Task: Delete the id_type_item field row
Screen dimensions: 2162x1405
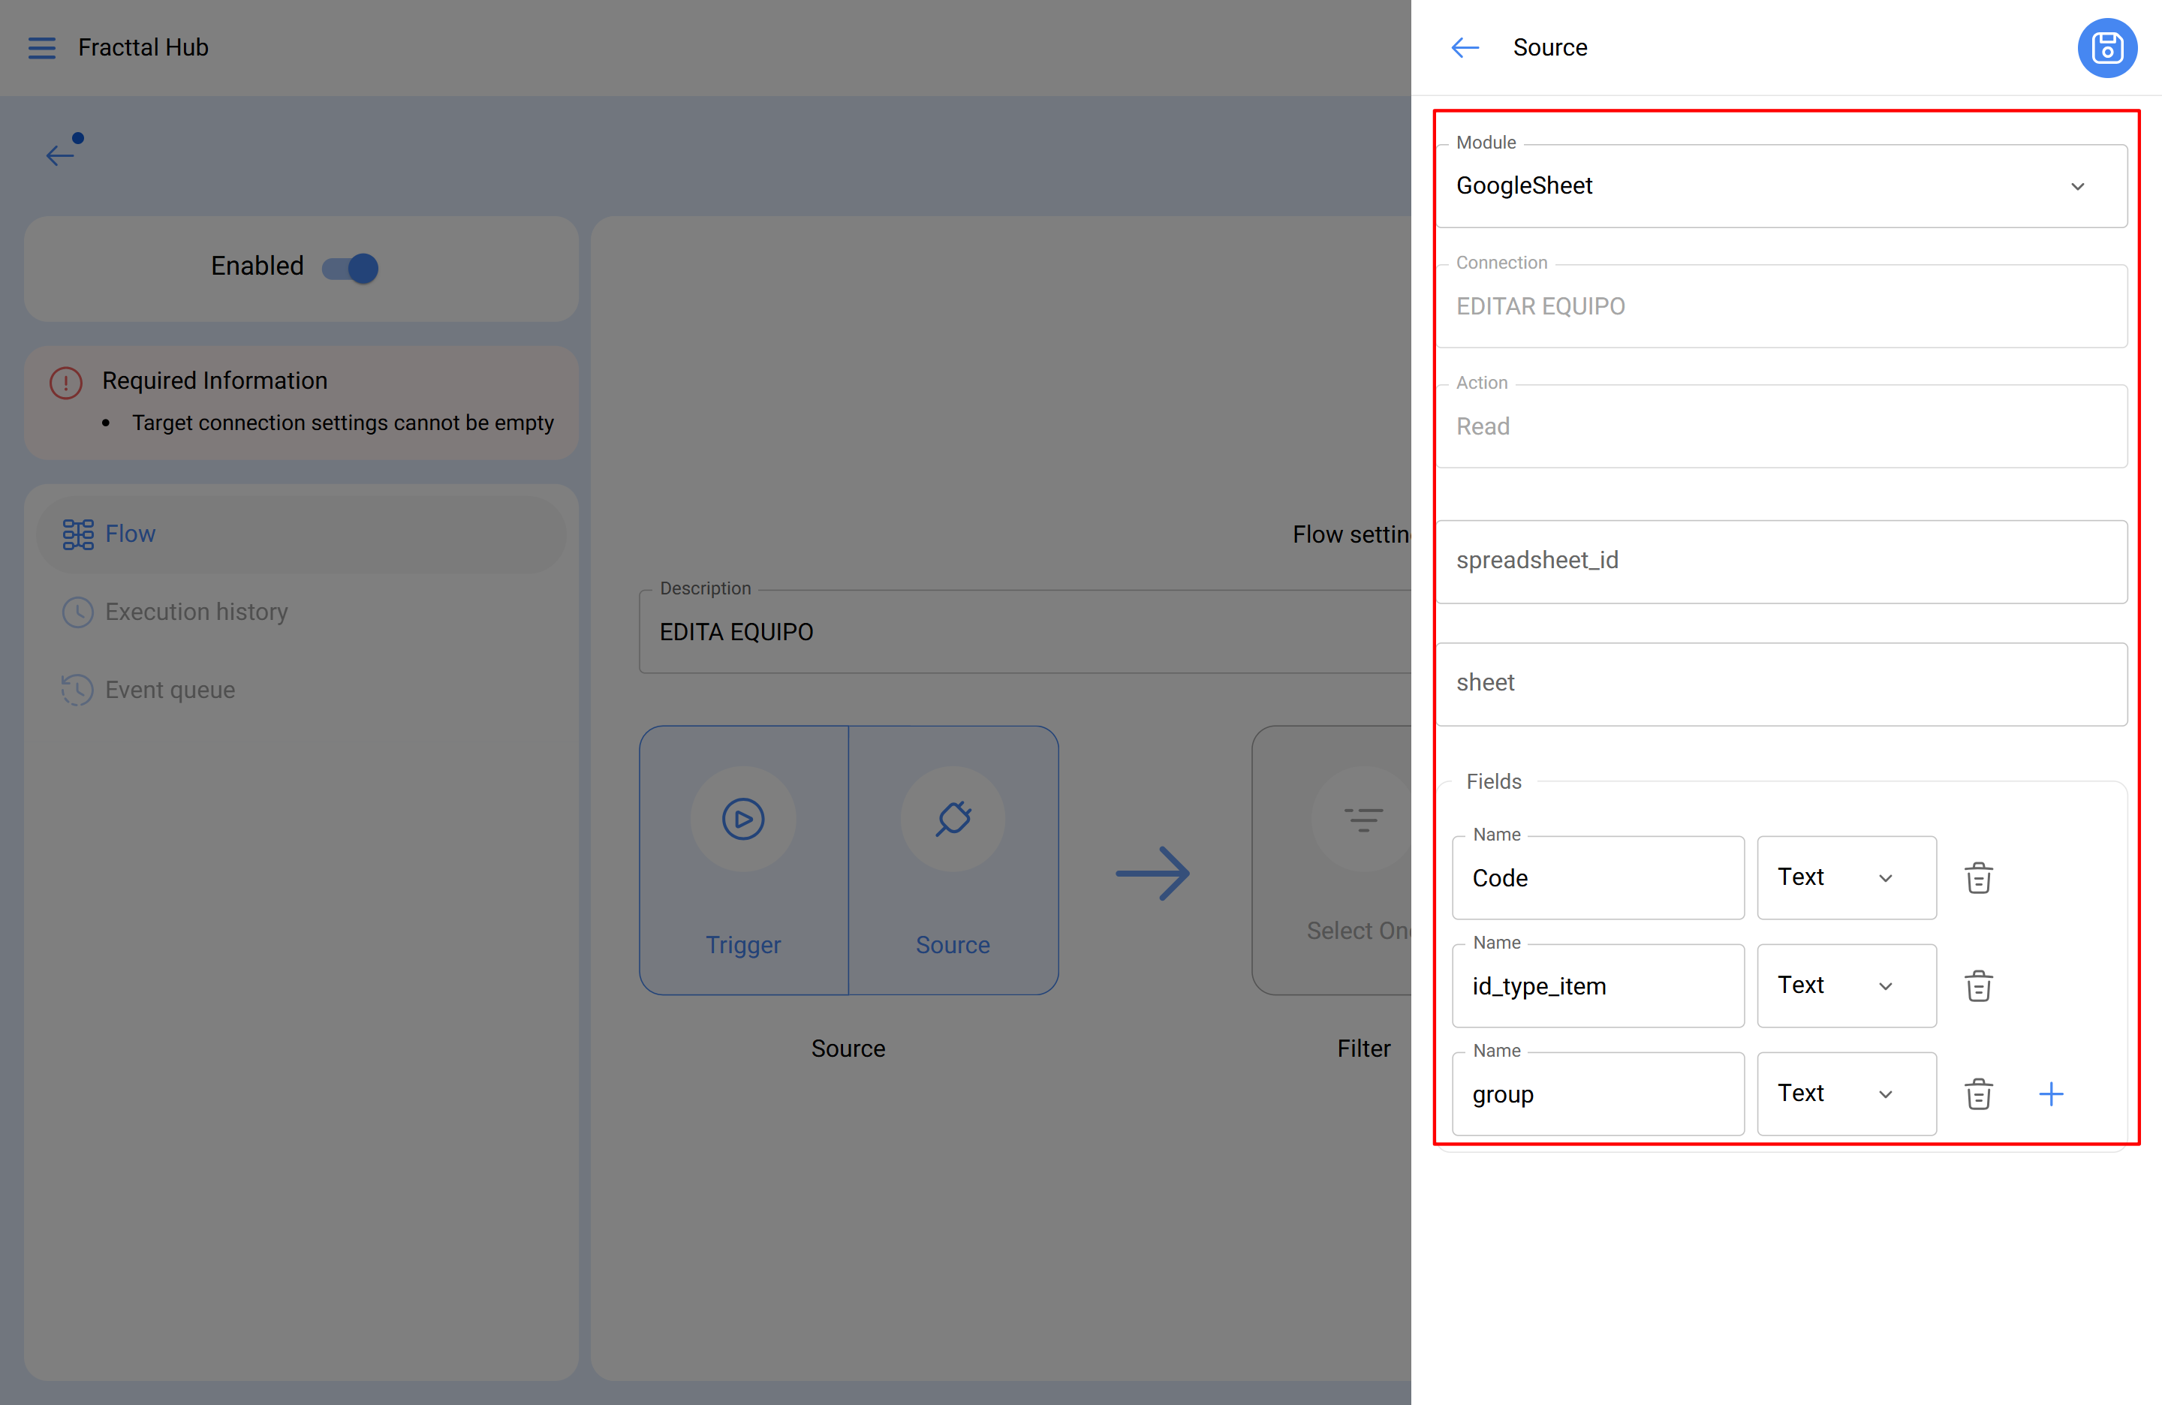Action: point(1977,985)
